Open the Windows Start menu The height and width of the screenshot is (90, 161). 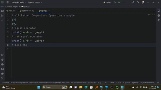tap(39, 87)
